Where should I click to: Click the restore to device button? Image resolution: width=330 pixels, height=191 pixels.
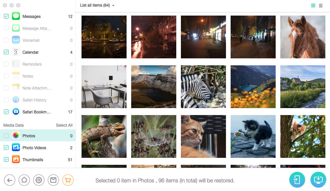[x=297, y=180]
